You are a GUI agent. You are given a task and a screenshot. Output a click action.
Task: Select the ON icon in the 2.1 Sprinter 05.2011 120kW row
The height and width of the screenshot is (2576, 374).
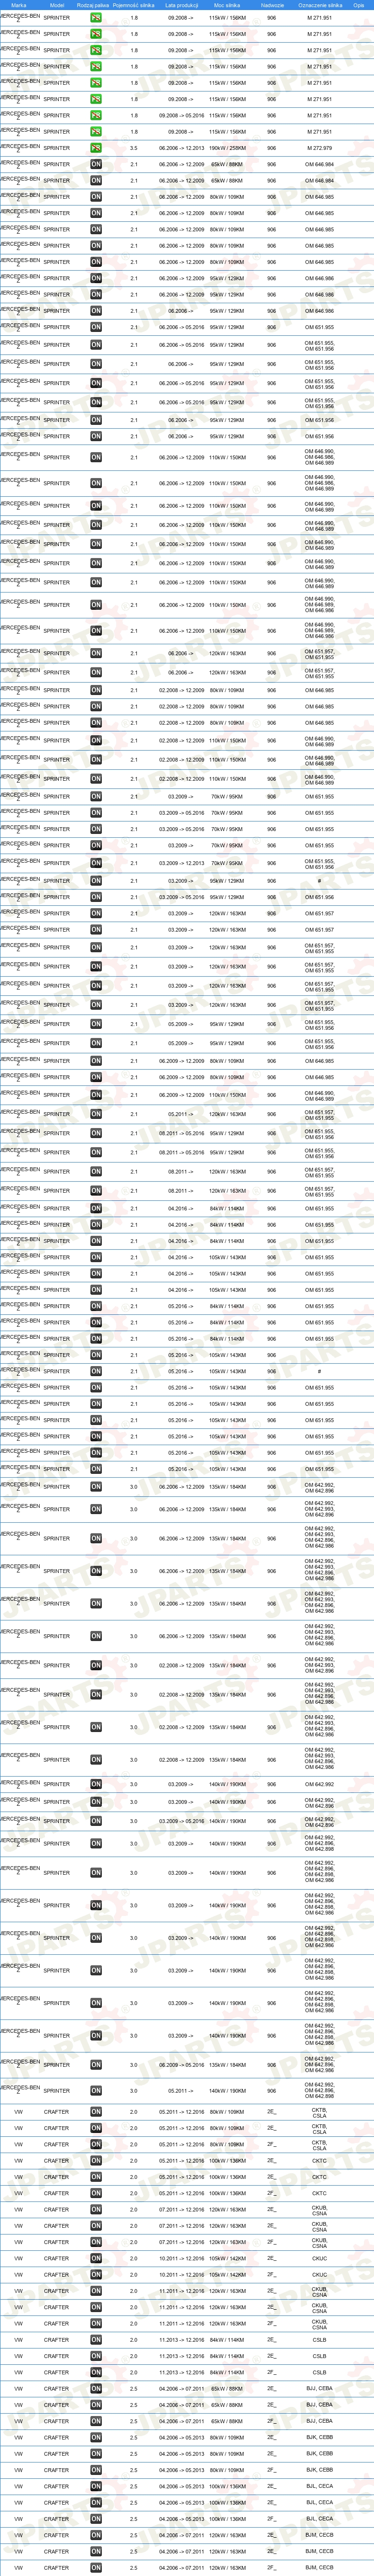(x=96, y=1114)
